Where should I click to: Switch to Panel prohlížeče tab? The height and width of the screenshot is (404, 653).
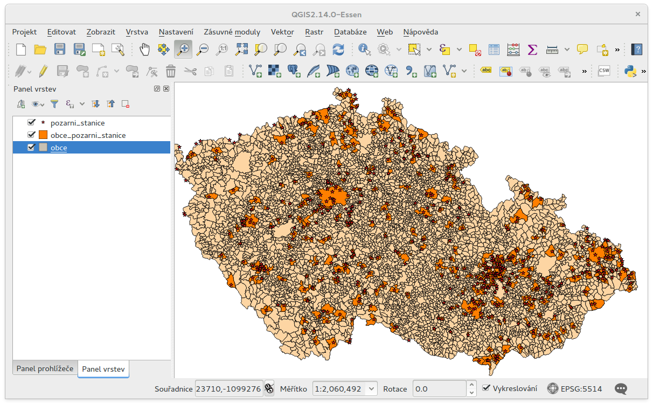pyautogui.click(x=45, y=369)
